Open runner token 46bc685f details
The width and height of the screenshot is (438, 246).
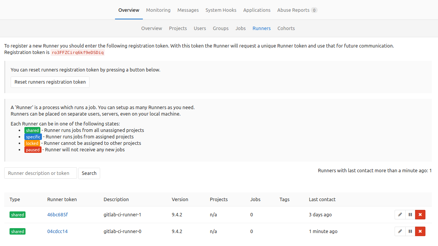[58, 214]
